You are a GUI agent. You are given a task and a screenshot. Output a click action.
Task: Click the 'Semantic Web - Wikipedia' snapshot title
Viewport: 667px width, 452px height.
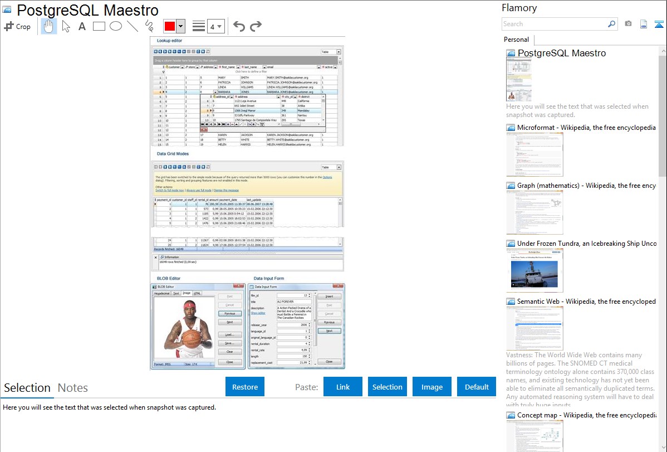(586, 301)
